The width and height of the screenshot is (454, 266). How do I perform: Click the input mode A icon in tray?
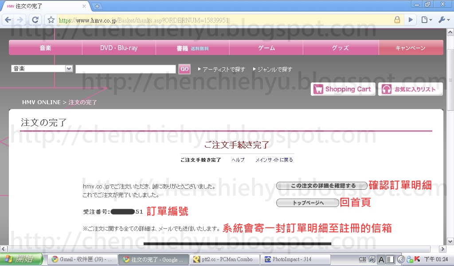[381, 260]
